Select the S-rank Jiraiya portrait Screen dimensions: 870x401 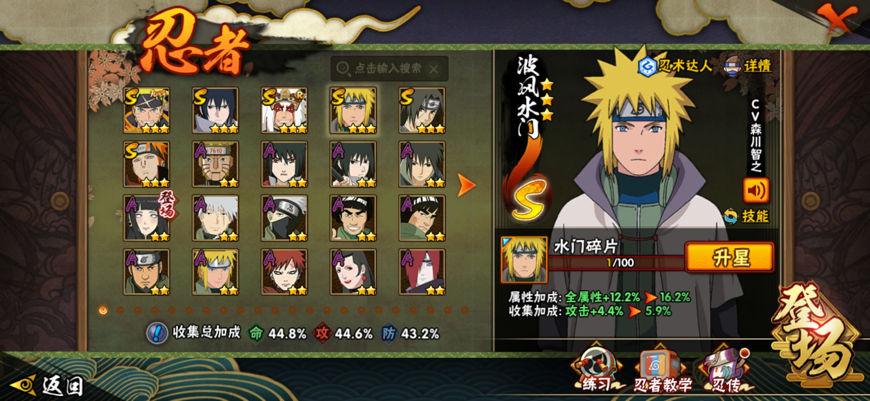[284, 110]
